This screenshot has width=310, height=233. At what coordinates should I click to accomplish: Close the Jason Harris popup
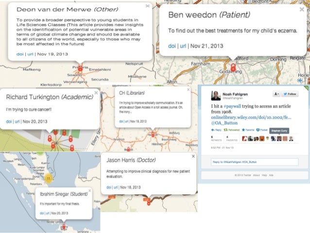(193, 156)
